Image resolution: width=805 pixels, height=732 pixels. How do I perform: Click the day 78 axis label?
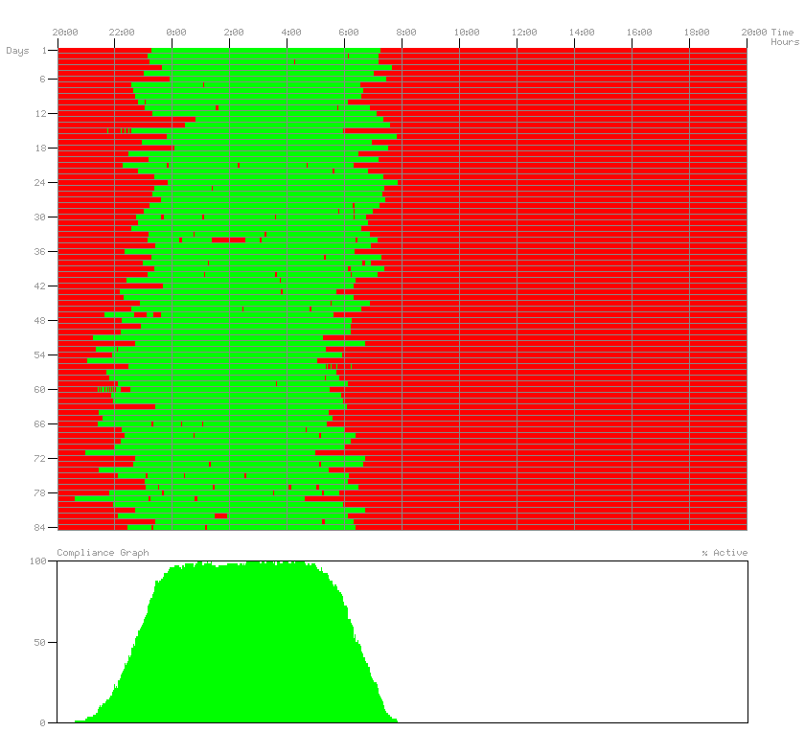click(x=40, y=492)
